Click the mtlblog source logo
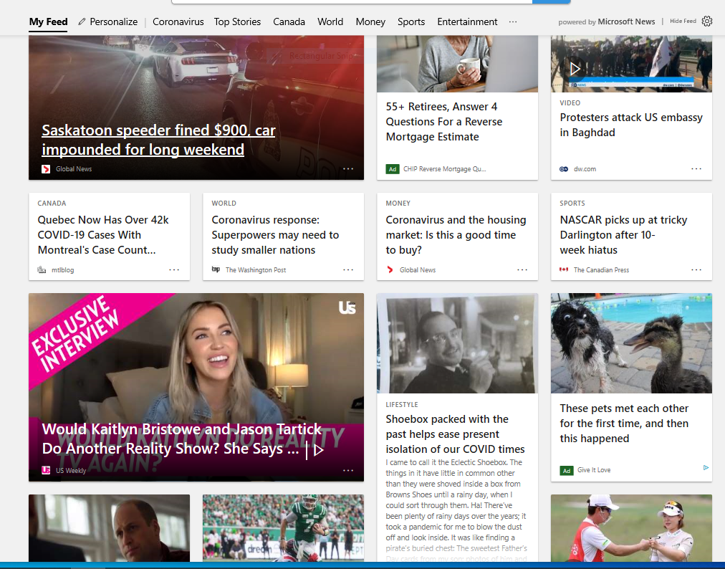The width and height of the screenshot is (725, 569). pos(42,269)
